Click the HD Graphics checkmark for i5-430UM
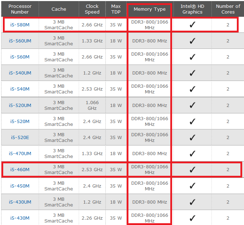244x225 pixels. click(x=192, y=202)
